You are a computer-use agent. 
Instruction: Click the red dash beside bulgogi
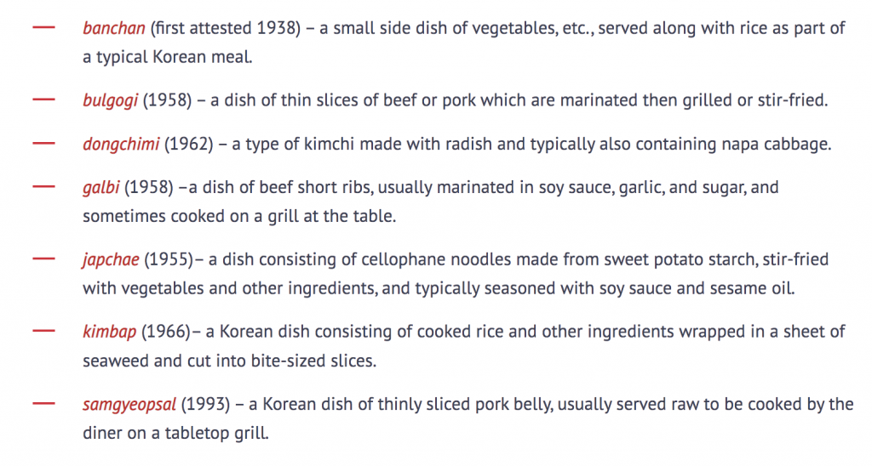click(44, 99)
